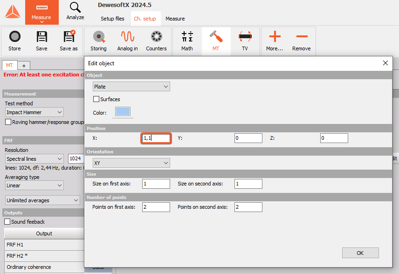The image size is (399, 274).
Task: Add a new tab with plus
Action: (24, 66)
